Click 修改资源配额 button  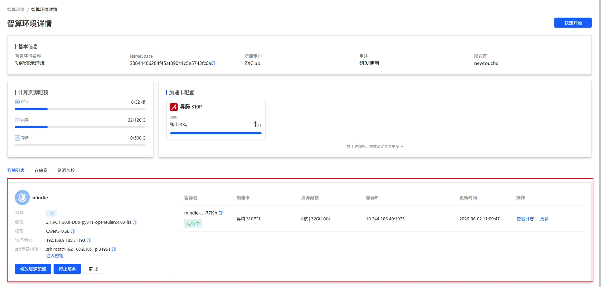point(33,269)
